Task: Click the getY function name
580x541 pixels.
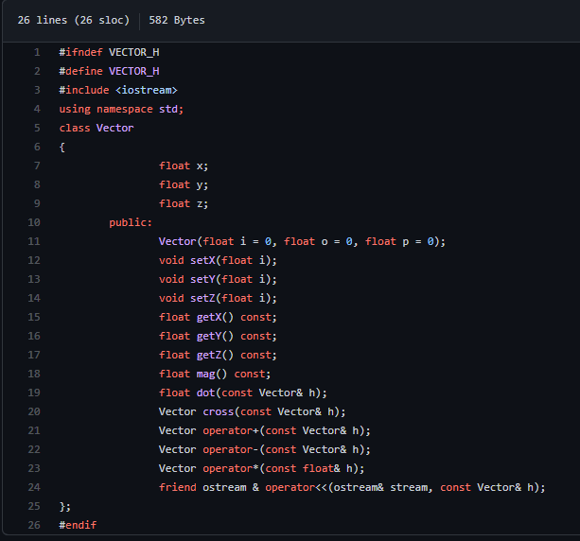Action: tap(209, 336)
